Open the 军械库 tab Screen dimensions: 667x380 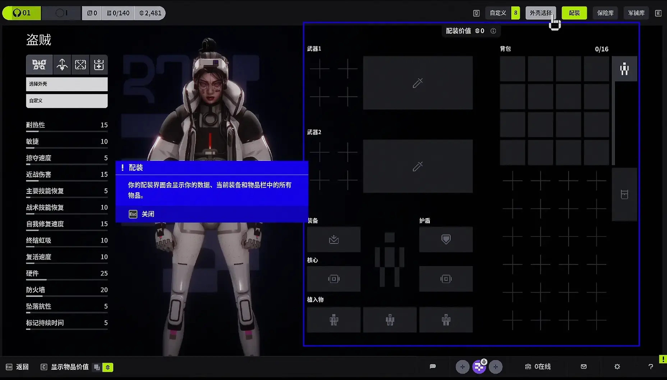(x=636, y=13)
